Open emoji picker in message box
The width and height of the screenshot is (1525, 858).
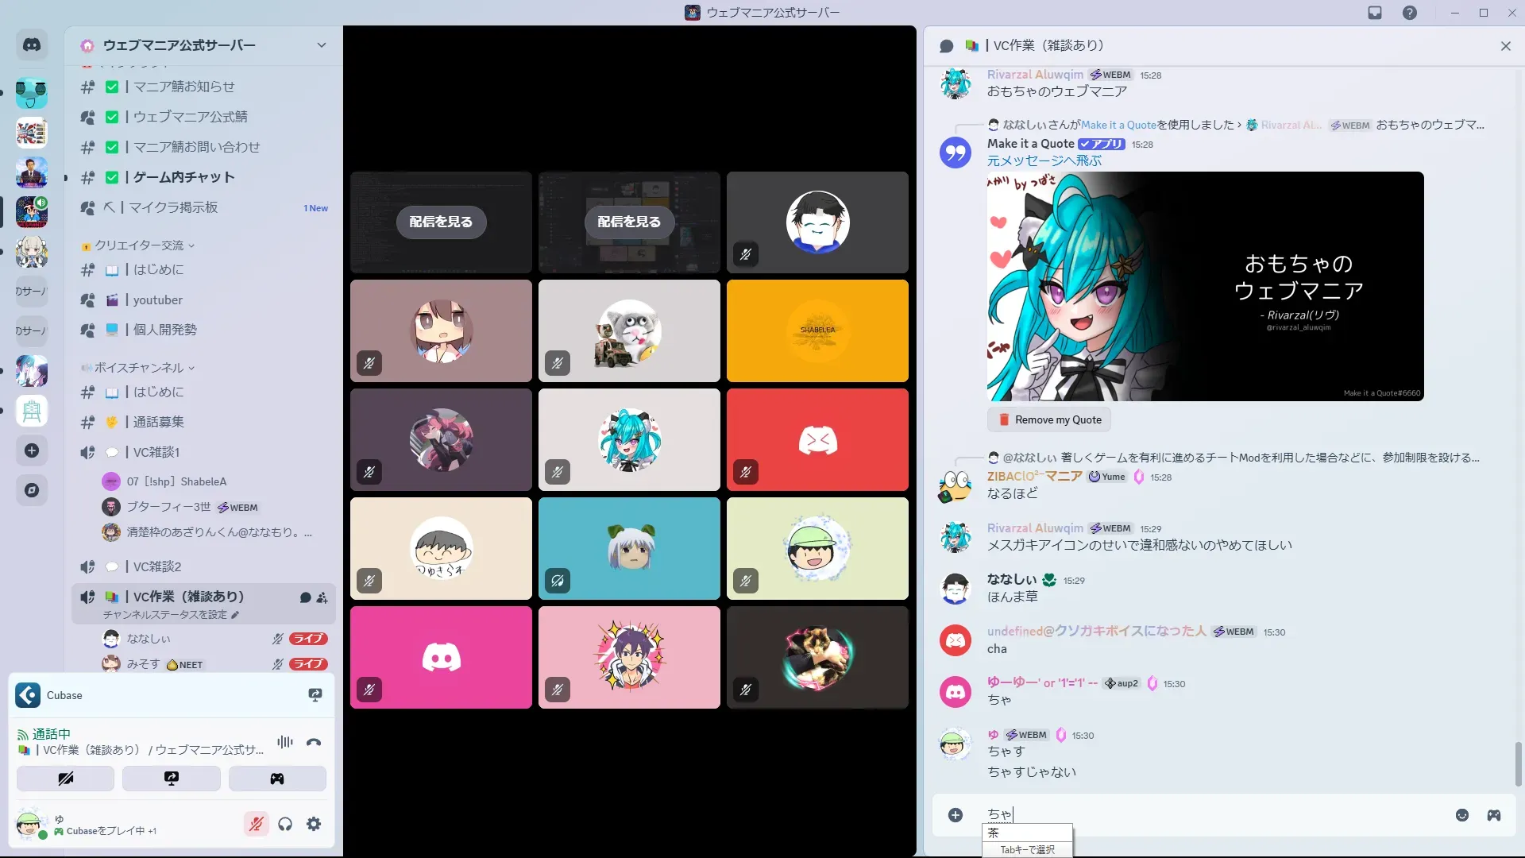click(1461, 815)
